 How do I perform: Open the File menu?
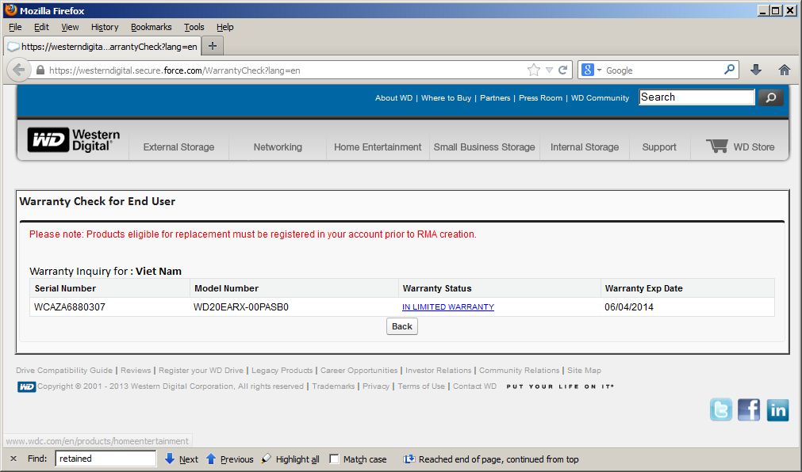point(15,27)
